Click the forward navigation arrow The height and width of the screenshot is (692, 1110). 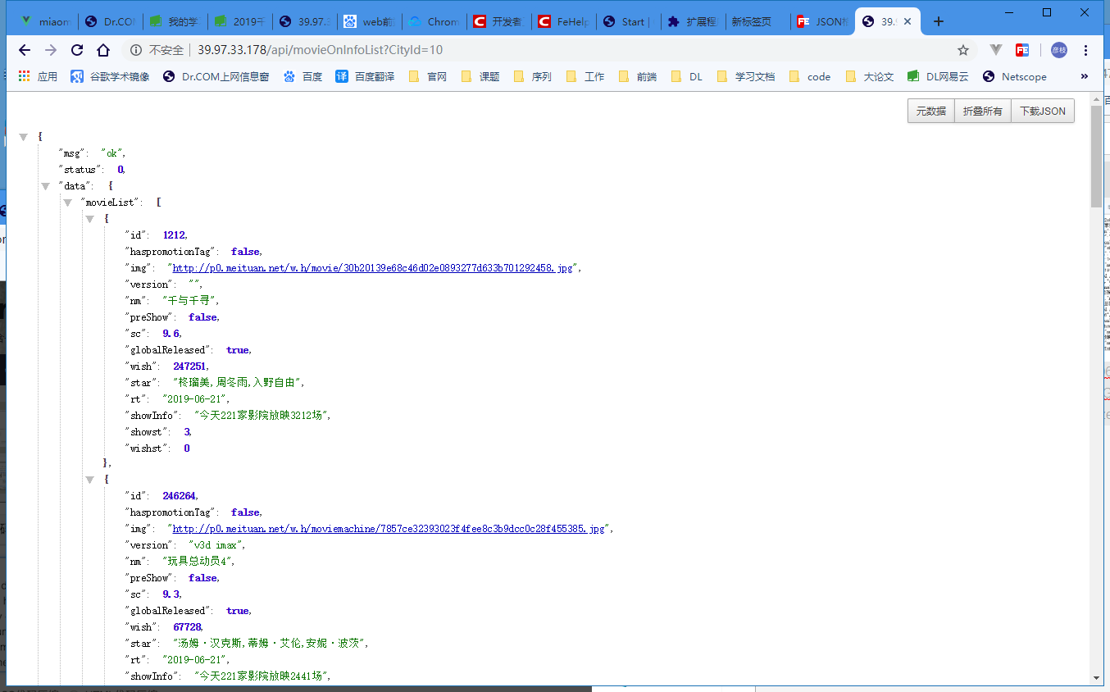50,50
